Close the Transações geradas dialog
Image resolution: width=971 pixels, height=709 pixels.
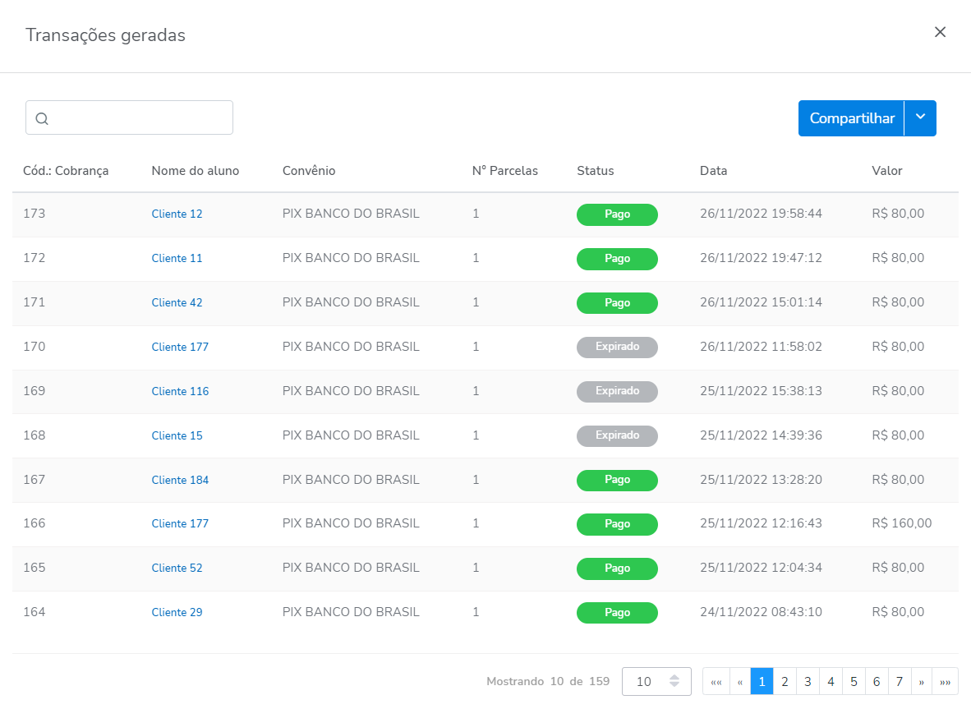click(x=940, y=32)
